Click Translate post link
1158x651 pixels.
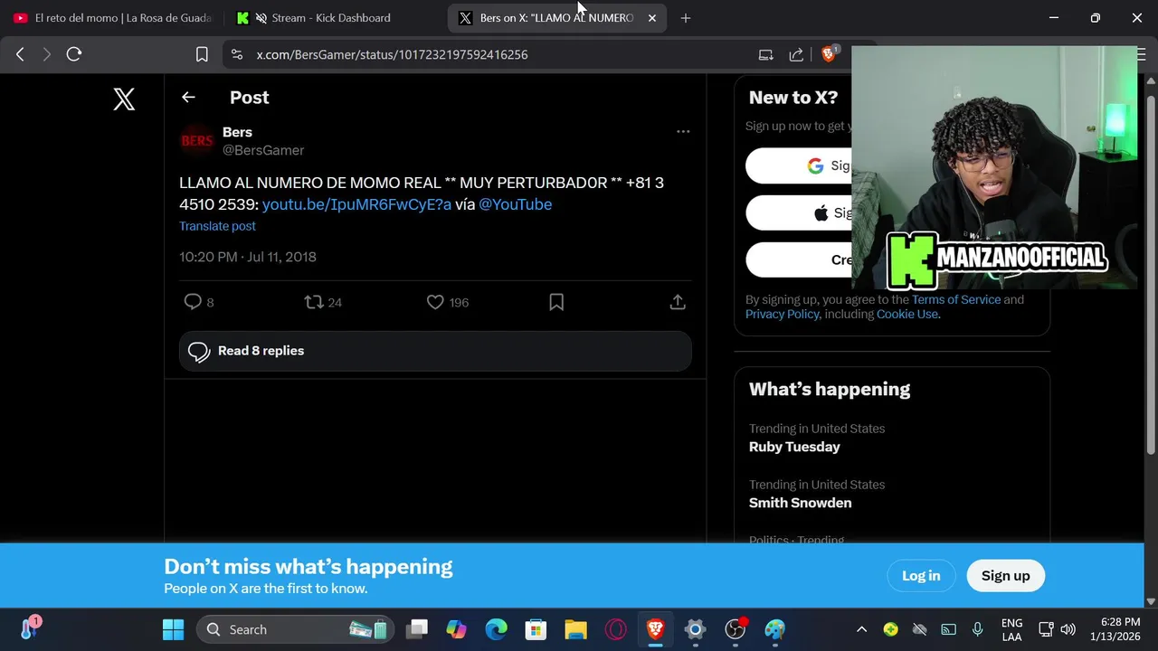click(x=217, y=226)
